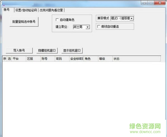Close the window with the red X
This screenshot has height=137, width=167.
tap(160, 3)
